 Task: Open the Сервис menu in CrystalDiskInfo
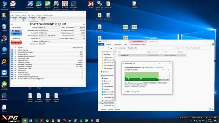click(24, 15)
